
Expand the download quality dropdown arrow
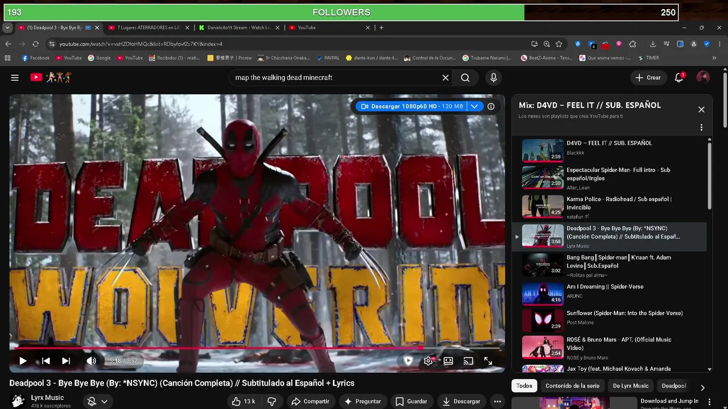474,106
